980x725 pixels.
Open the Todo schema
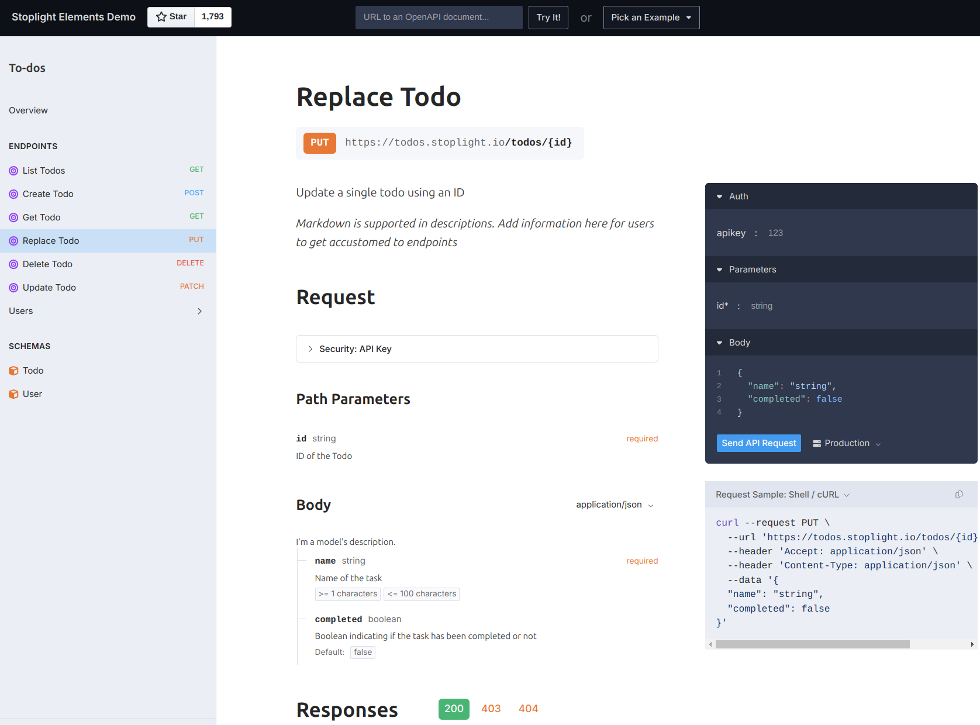pyautogui.click(x=108, y=371)
